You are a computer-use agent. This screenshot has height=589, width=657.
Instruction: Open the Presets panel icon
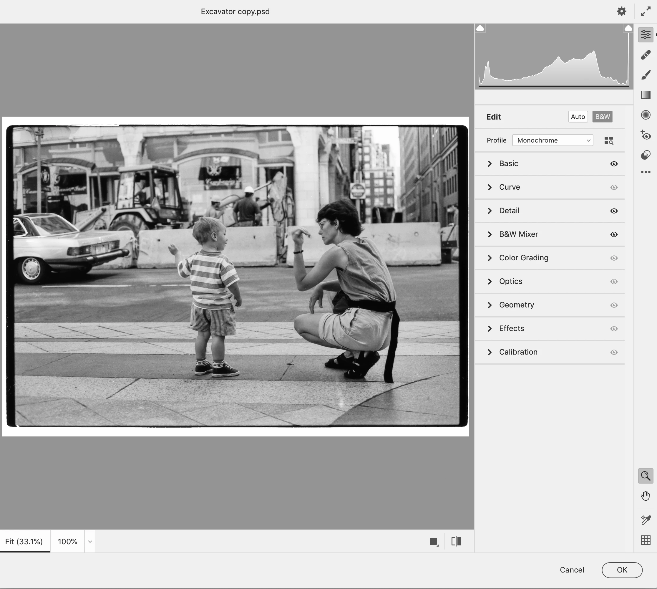645,155
